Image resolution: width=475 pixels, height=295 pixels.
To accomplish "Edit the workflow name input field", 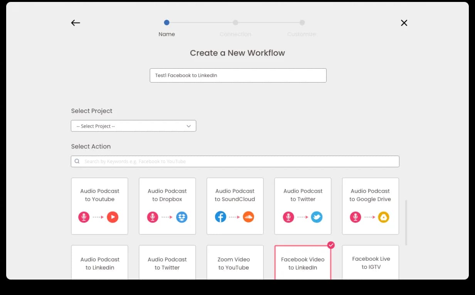I will (238, 76).
